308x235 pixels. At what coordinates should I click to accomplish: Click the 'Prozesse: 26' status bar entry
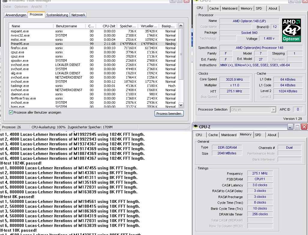[x=11, y=127]
